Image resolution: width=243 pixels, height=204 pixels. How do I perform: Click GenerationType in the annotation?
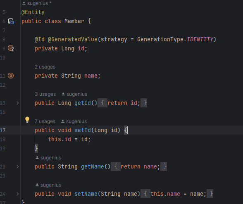(160, 39)
